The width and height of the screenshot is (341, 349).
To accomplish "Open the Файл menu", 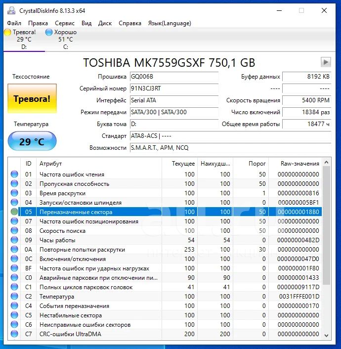I will tap(14, 23).
